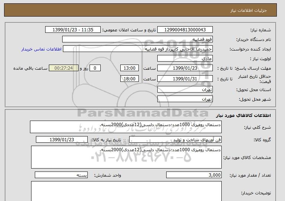Screen dimensions: 285x201
Task: Select the price validity time 18:00
Action: coord(130,79)
